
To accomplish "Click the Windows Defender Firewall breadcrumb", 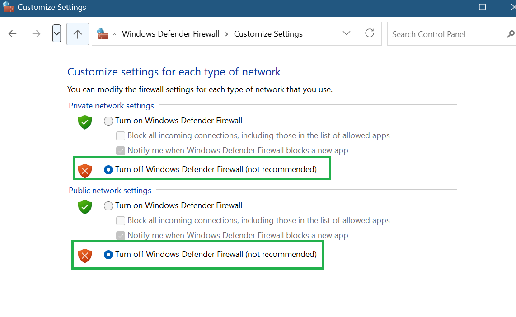I will [x=170, y=34].
